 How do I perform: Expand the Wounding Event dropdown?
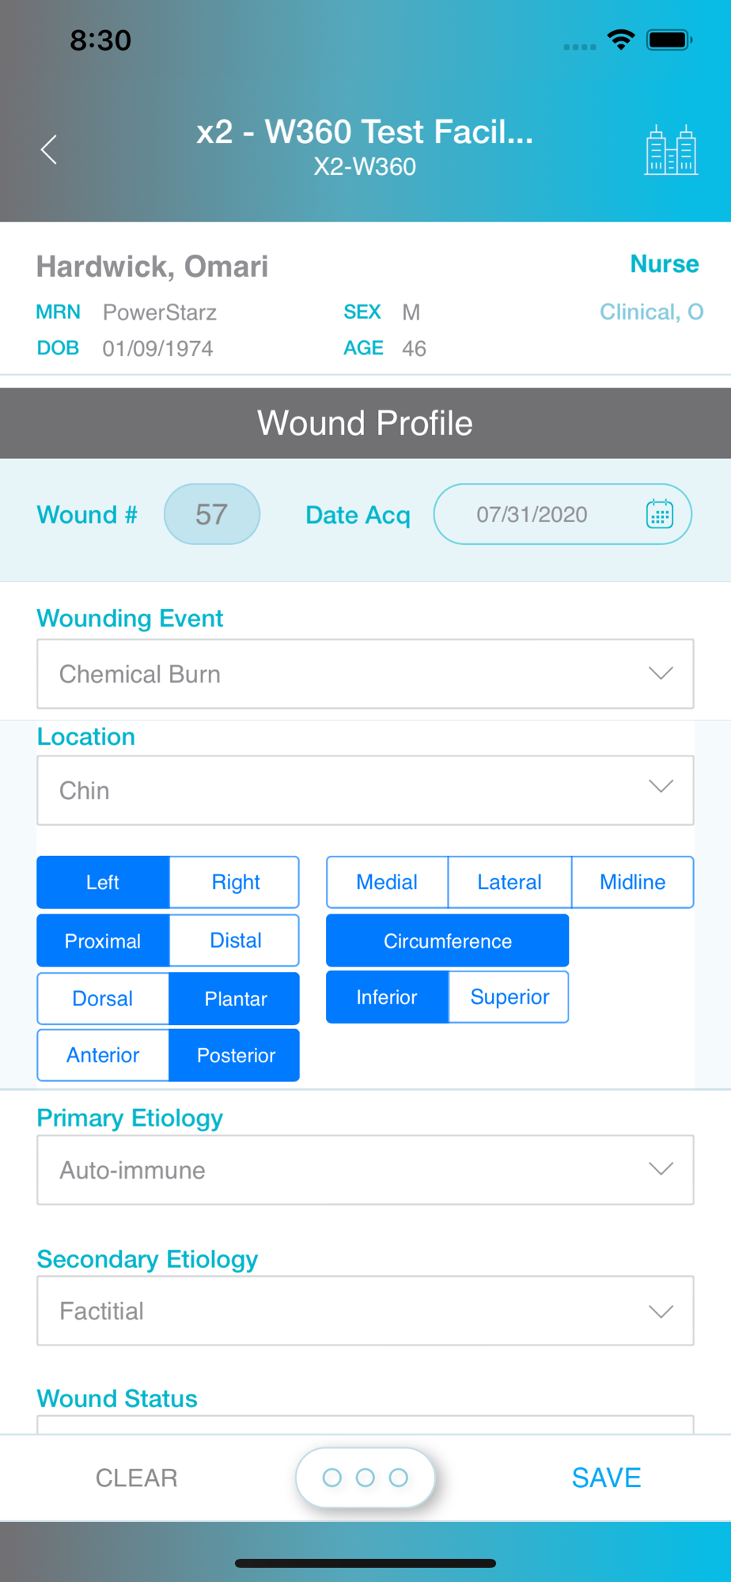[x=365, y=674]
